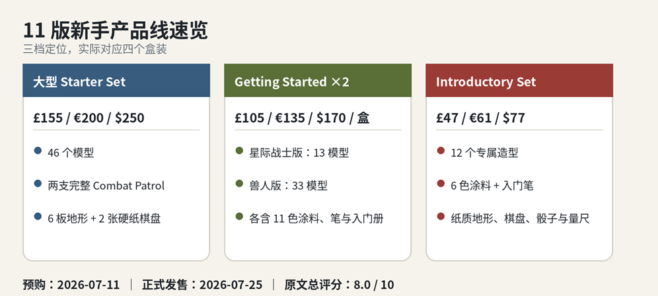The image size is (658, 296).
Task: Click the blue bullet next to Combat Patrol line
Action: (38, 184)
